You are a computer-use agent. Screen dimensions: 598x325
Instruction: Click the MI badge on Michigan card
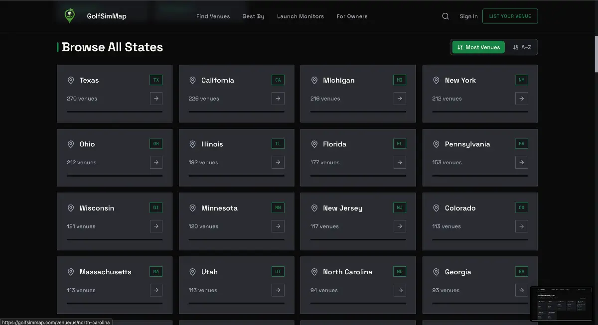tap(400, 80)
